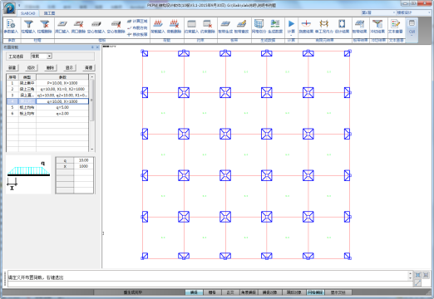Viewport: 434px width, 299px height.
Task: Click the 参数 column header
Action: [62, 77]
